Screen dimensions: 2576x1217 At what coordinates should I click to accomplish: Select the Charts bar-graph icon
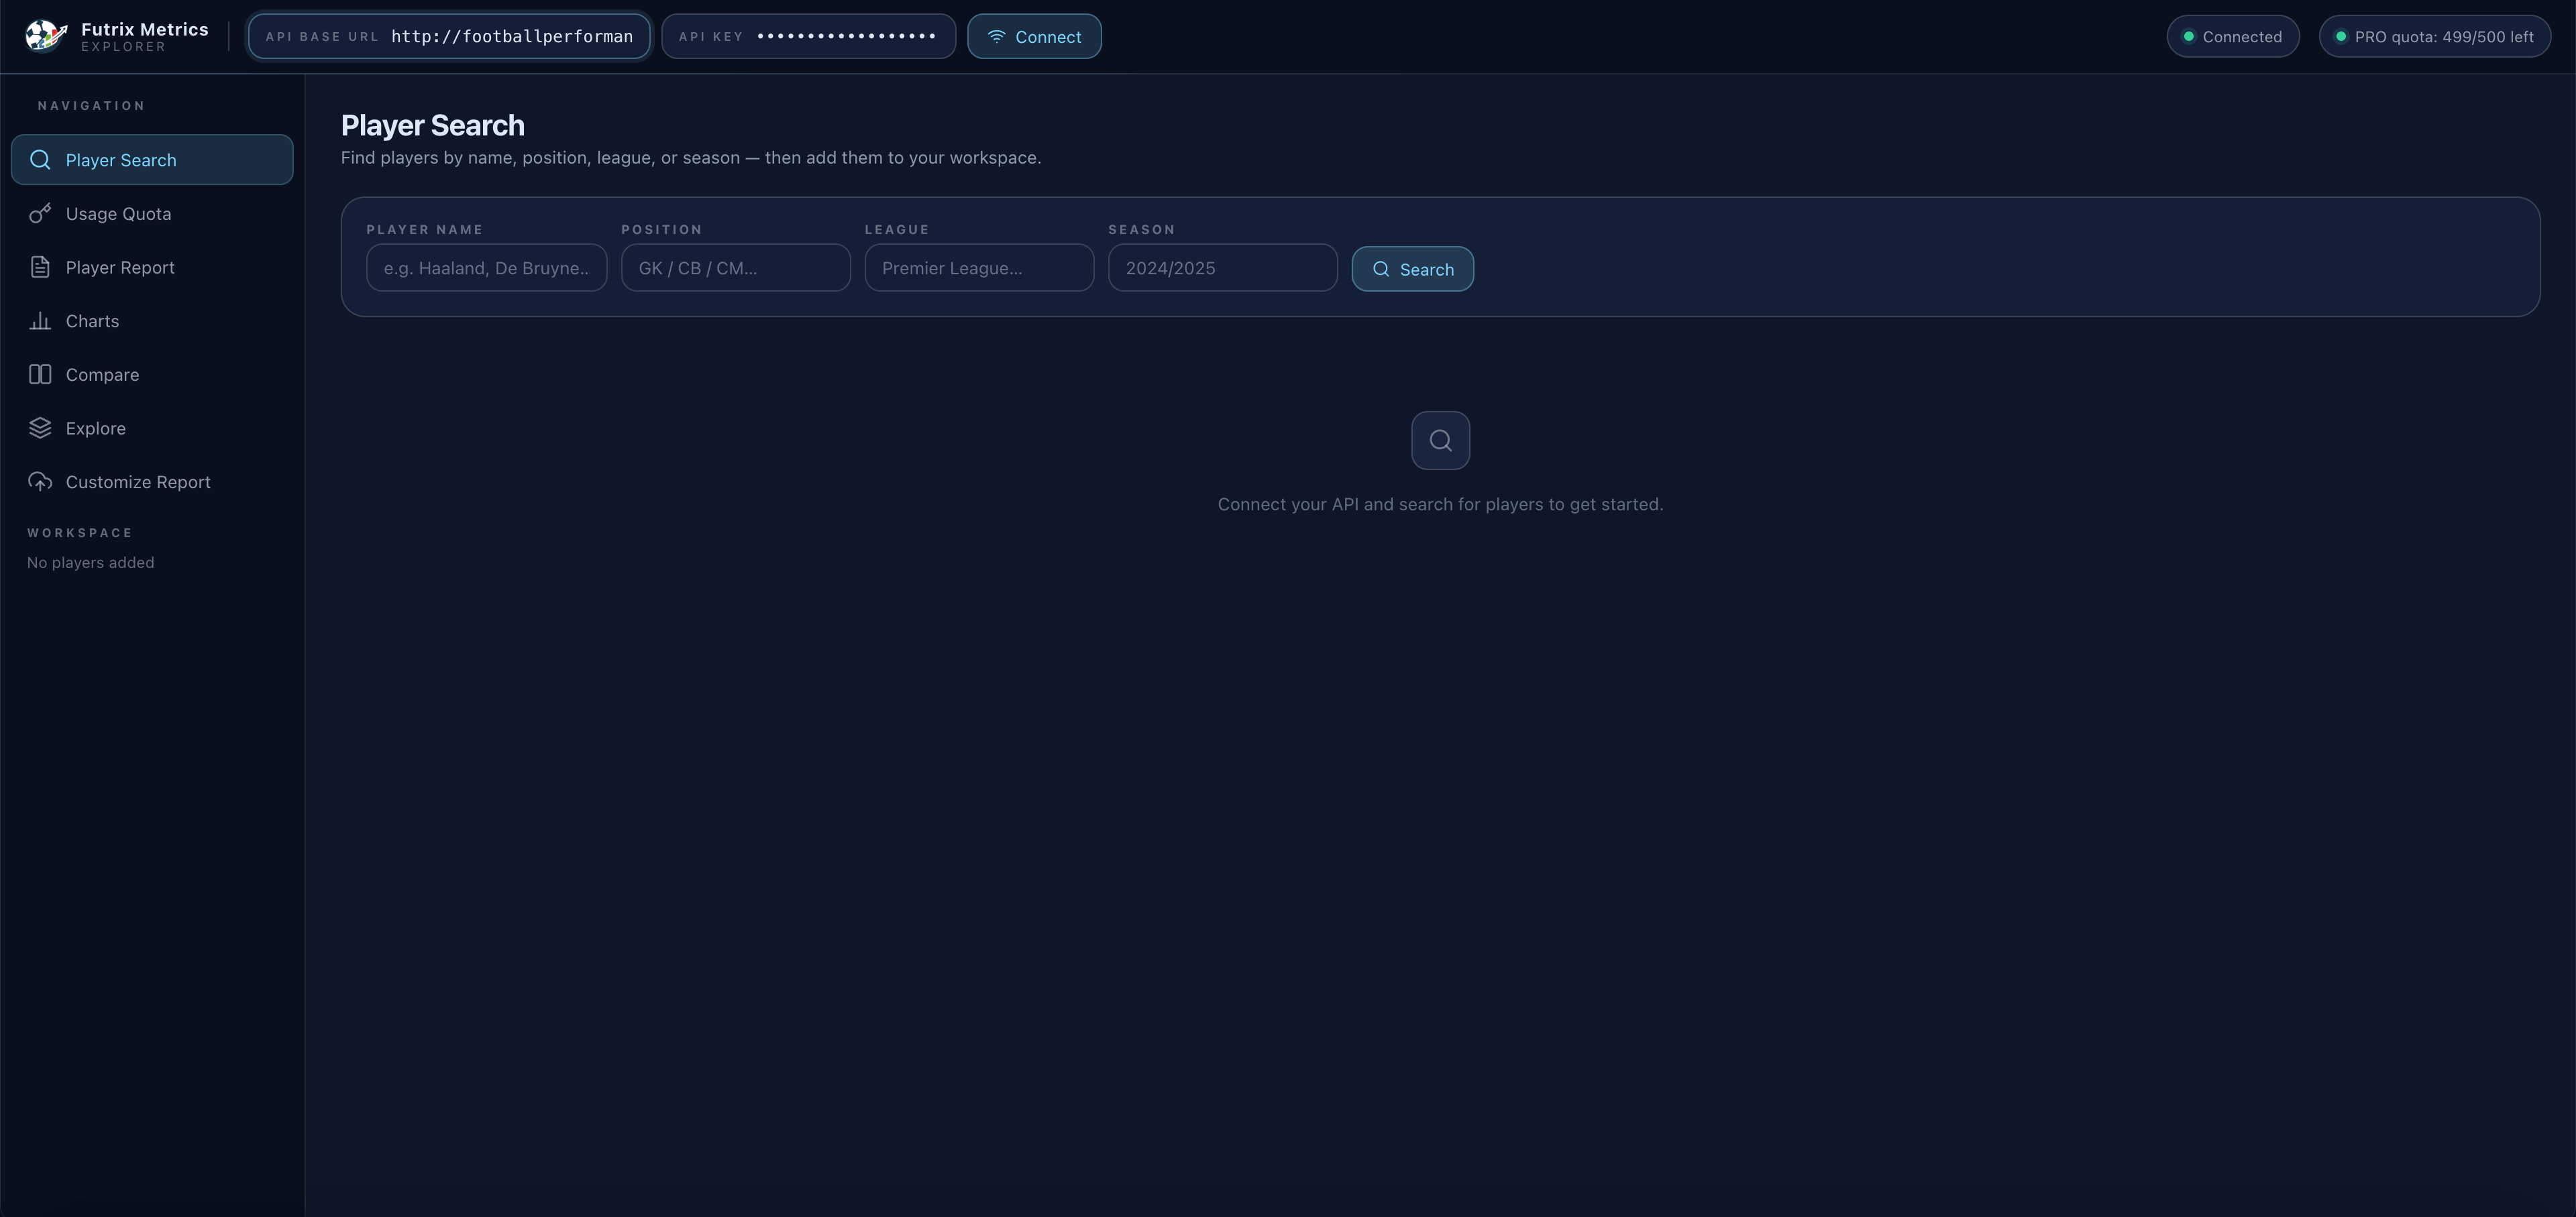coord(39,321)
